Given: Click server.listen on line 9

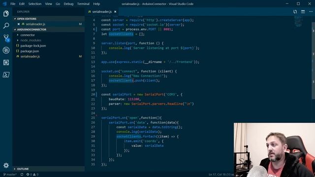Looking at the screenshot, I should [x=114, y=43].
